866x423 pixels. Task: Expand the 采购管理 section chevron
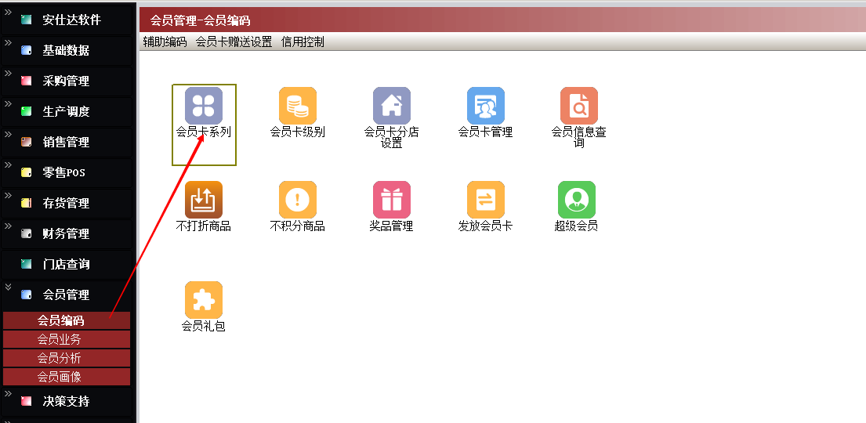8,73
